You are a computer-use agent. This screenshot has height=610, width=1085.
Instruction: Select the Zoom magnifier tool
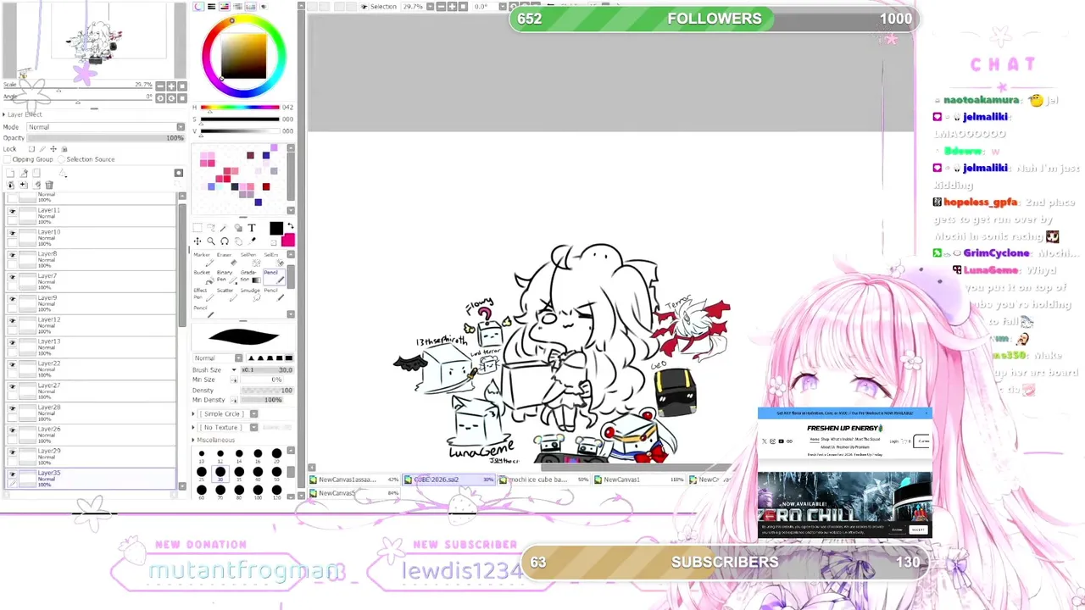211,241
